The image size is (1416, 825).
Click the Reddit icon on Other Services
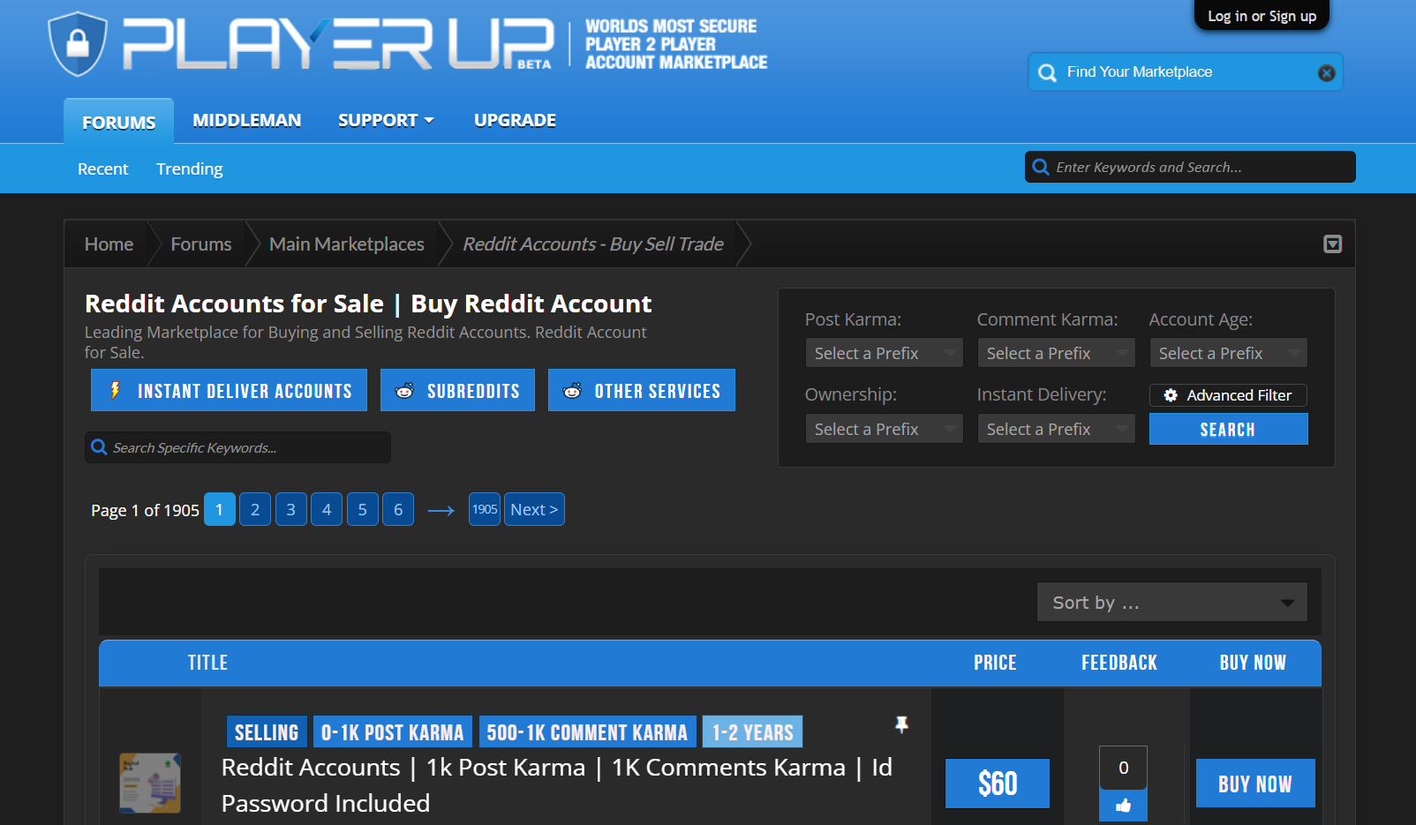click(572, 391)
